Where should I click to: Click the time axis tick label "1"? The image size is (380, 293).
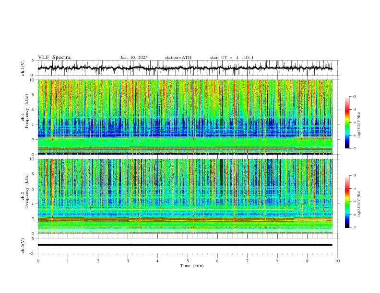click(x=68, y=261)
